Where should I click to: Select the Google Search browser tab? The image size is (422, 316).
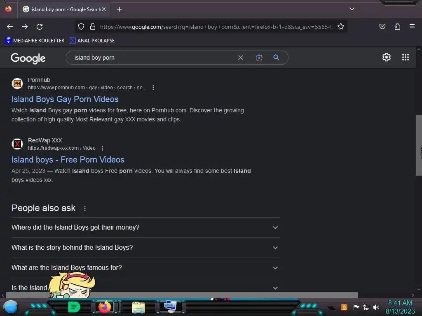point(65,9)
